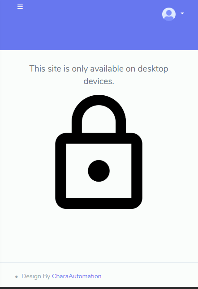Expand the dropdown caret beside avatar

tap(182, 13)
